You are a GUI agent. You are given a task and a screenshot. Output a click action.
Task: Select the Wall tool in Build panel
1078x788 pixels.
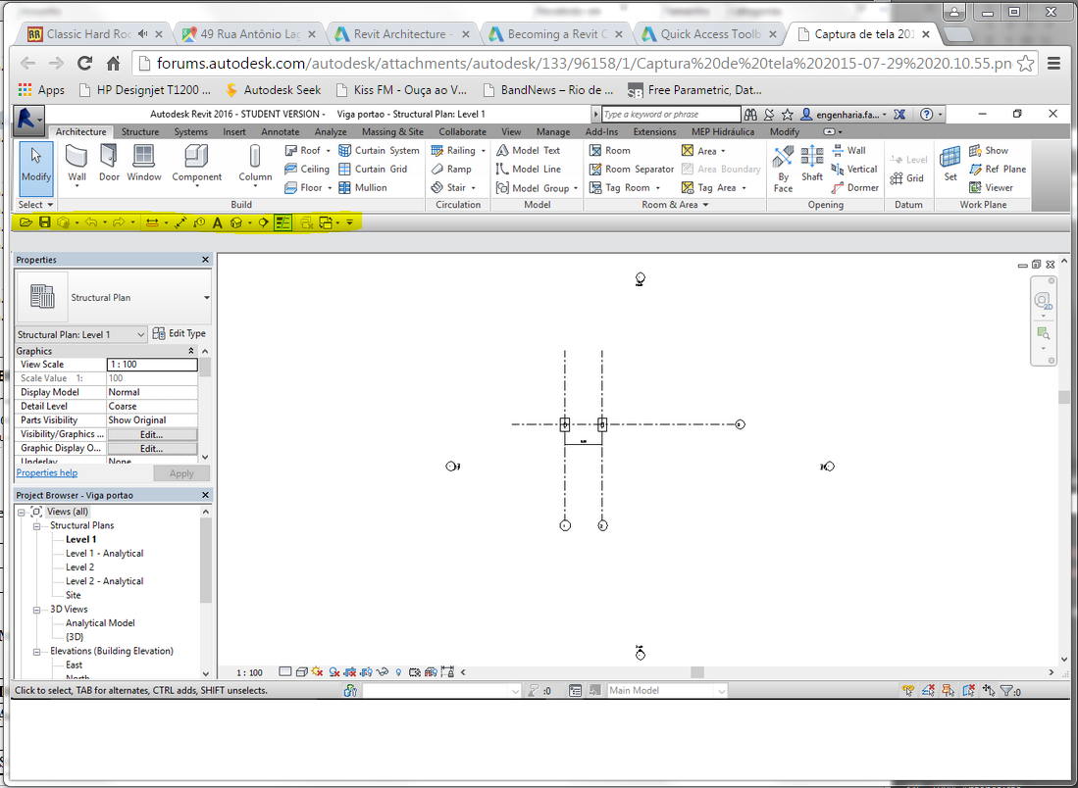(77, 164)
